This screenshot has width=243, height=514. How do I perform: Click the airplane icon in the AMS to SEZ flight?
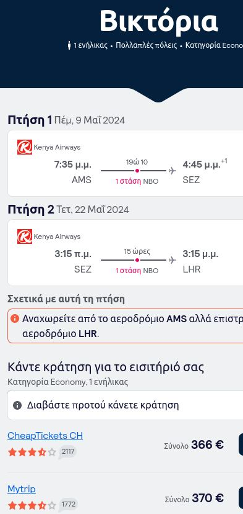[x=173, y=171]
